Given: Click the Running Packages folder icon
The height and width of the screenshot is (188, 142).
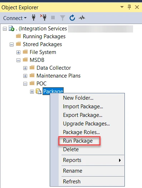Looking at the screenshot, I should 18,36.
